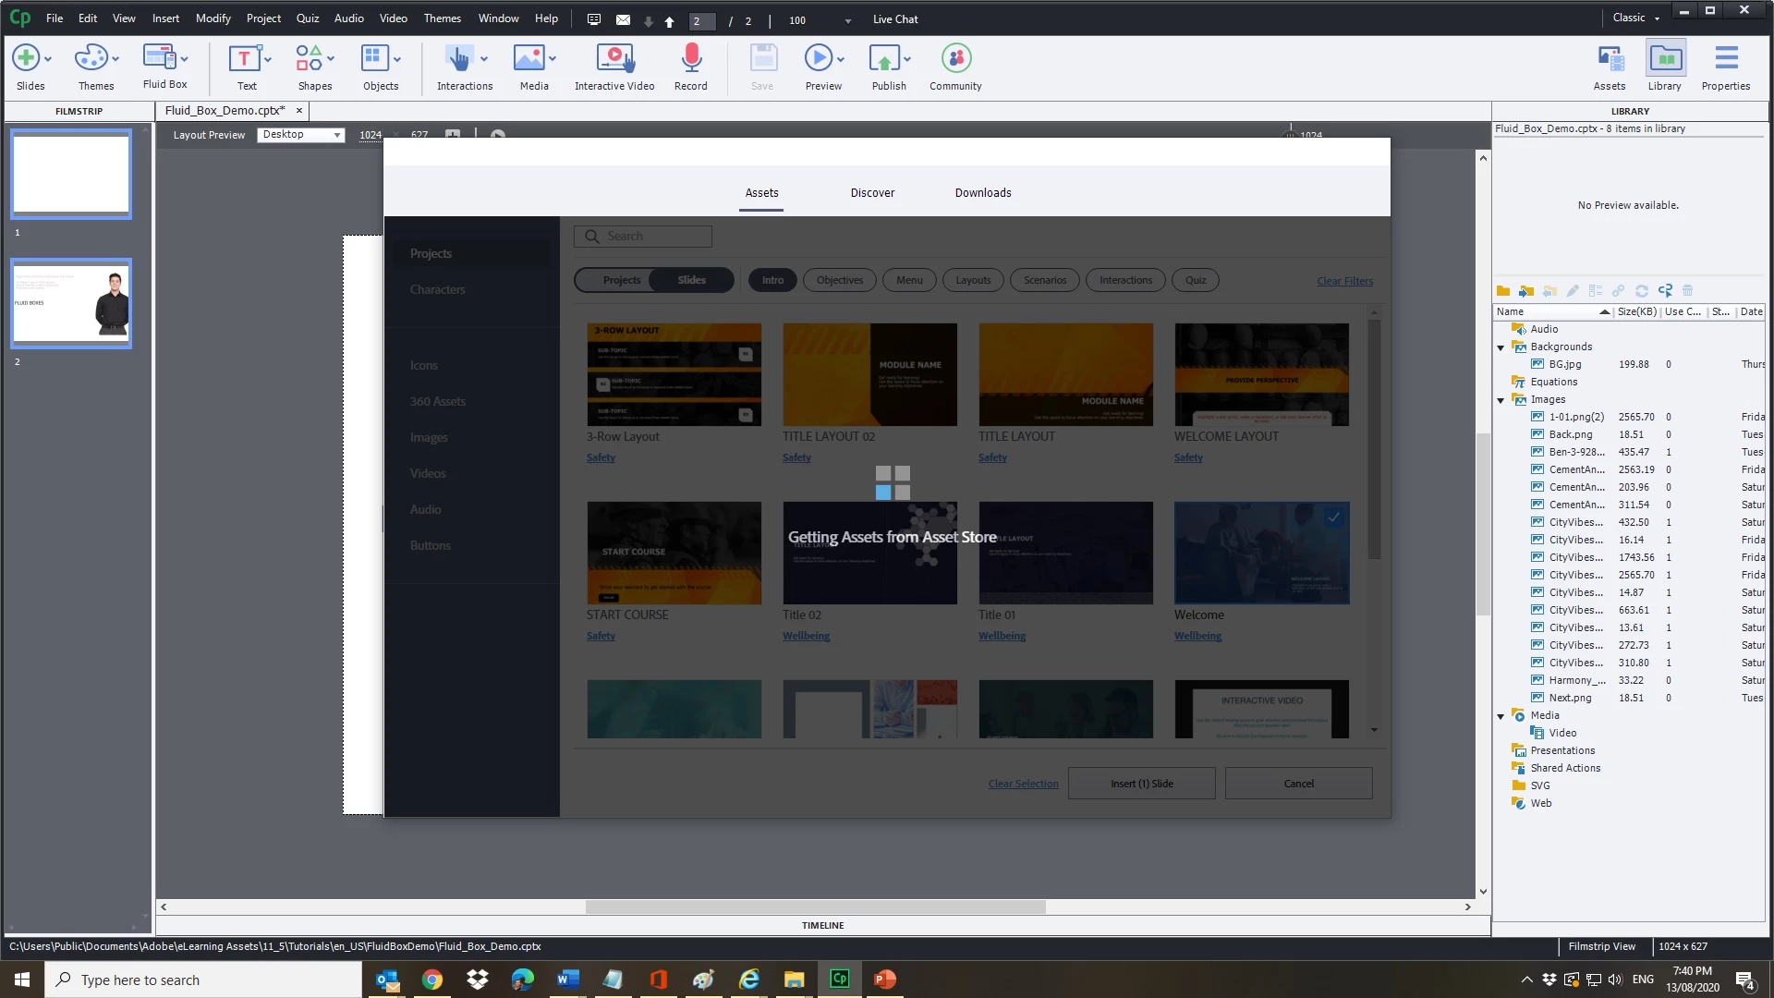The height and width of the screenshot is (998, 1774).
Task: Click the Insert (1) Slide button
Action: 1141,784
